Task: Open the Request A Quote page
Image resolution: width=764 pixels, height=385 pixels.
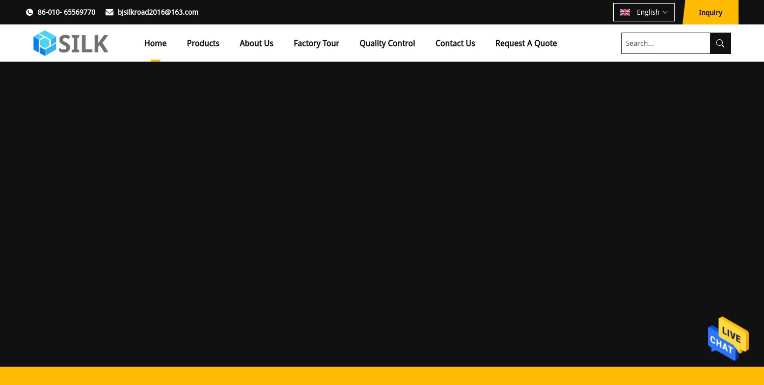Action: pyautogui.click(x=526, y=43)
